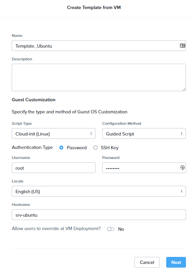The height and width of the screenshot is (272, 194).
Task: Click the contact card icon in Name field
Action: pyautogui.click(x=182, y=46)
